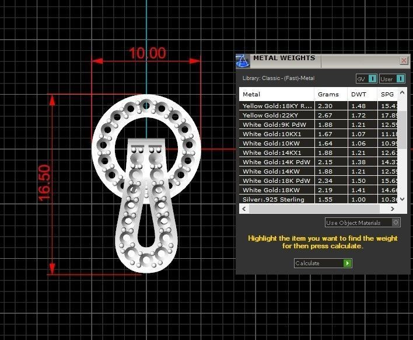
Task: Click DWT value 1.38 for 14K PdW
Action: [x=359, y=162]
